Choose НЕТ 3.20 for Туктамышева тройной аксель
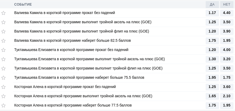 click(227, 59)
